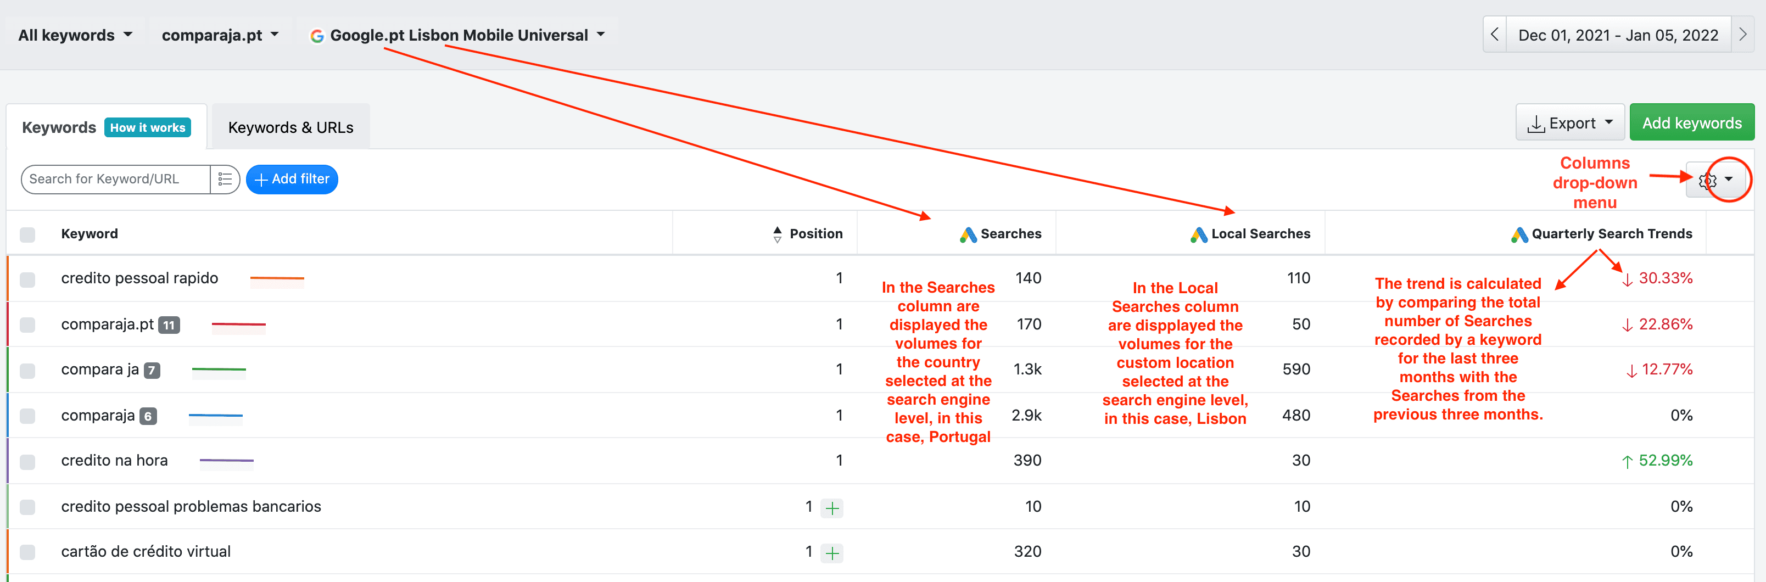Click the 1.3k searches value
The image size is (1766, 582).
(x=1027, y=370)
